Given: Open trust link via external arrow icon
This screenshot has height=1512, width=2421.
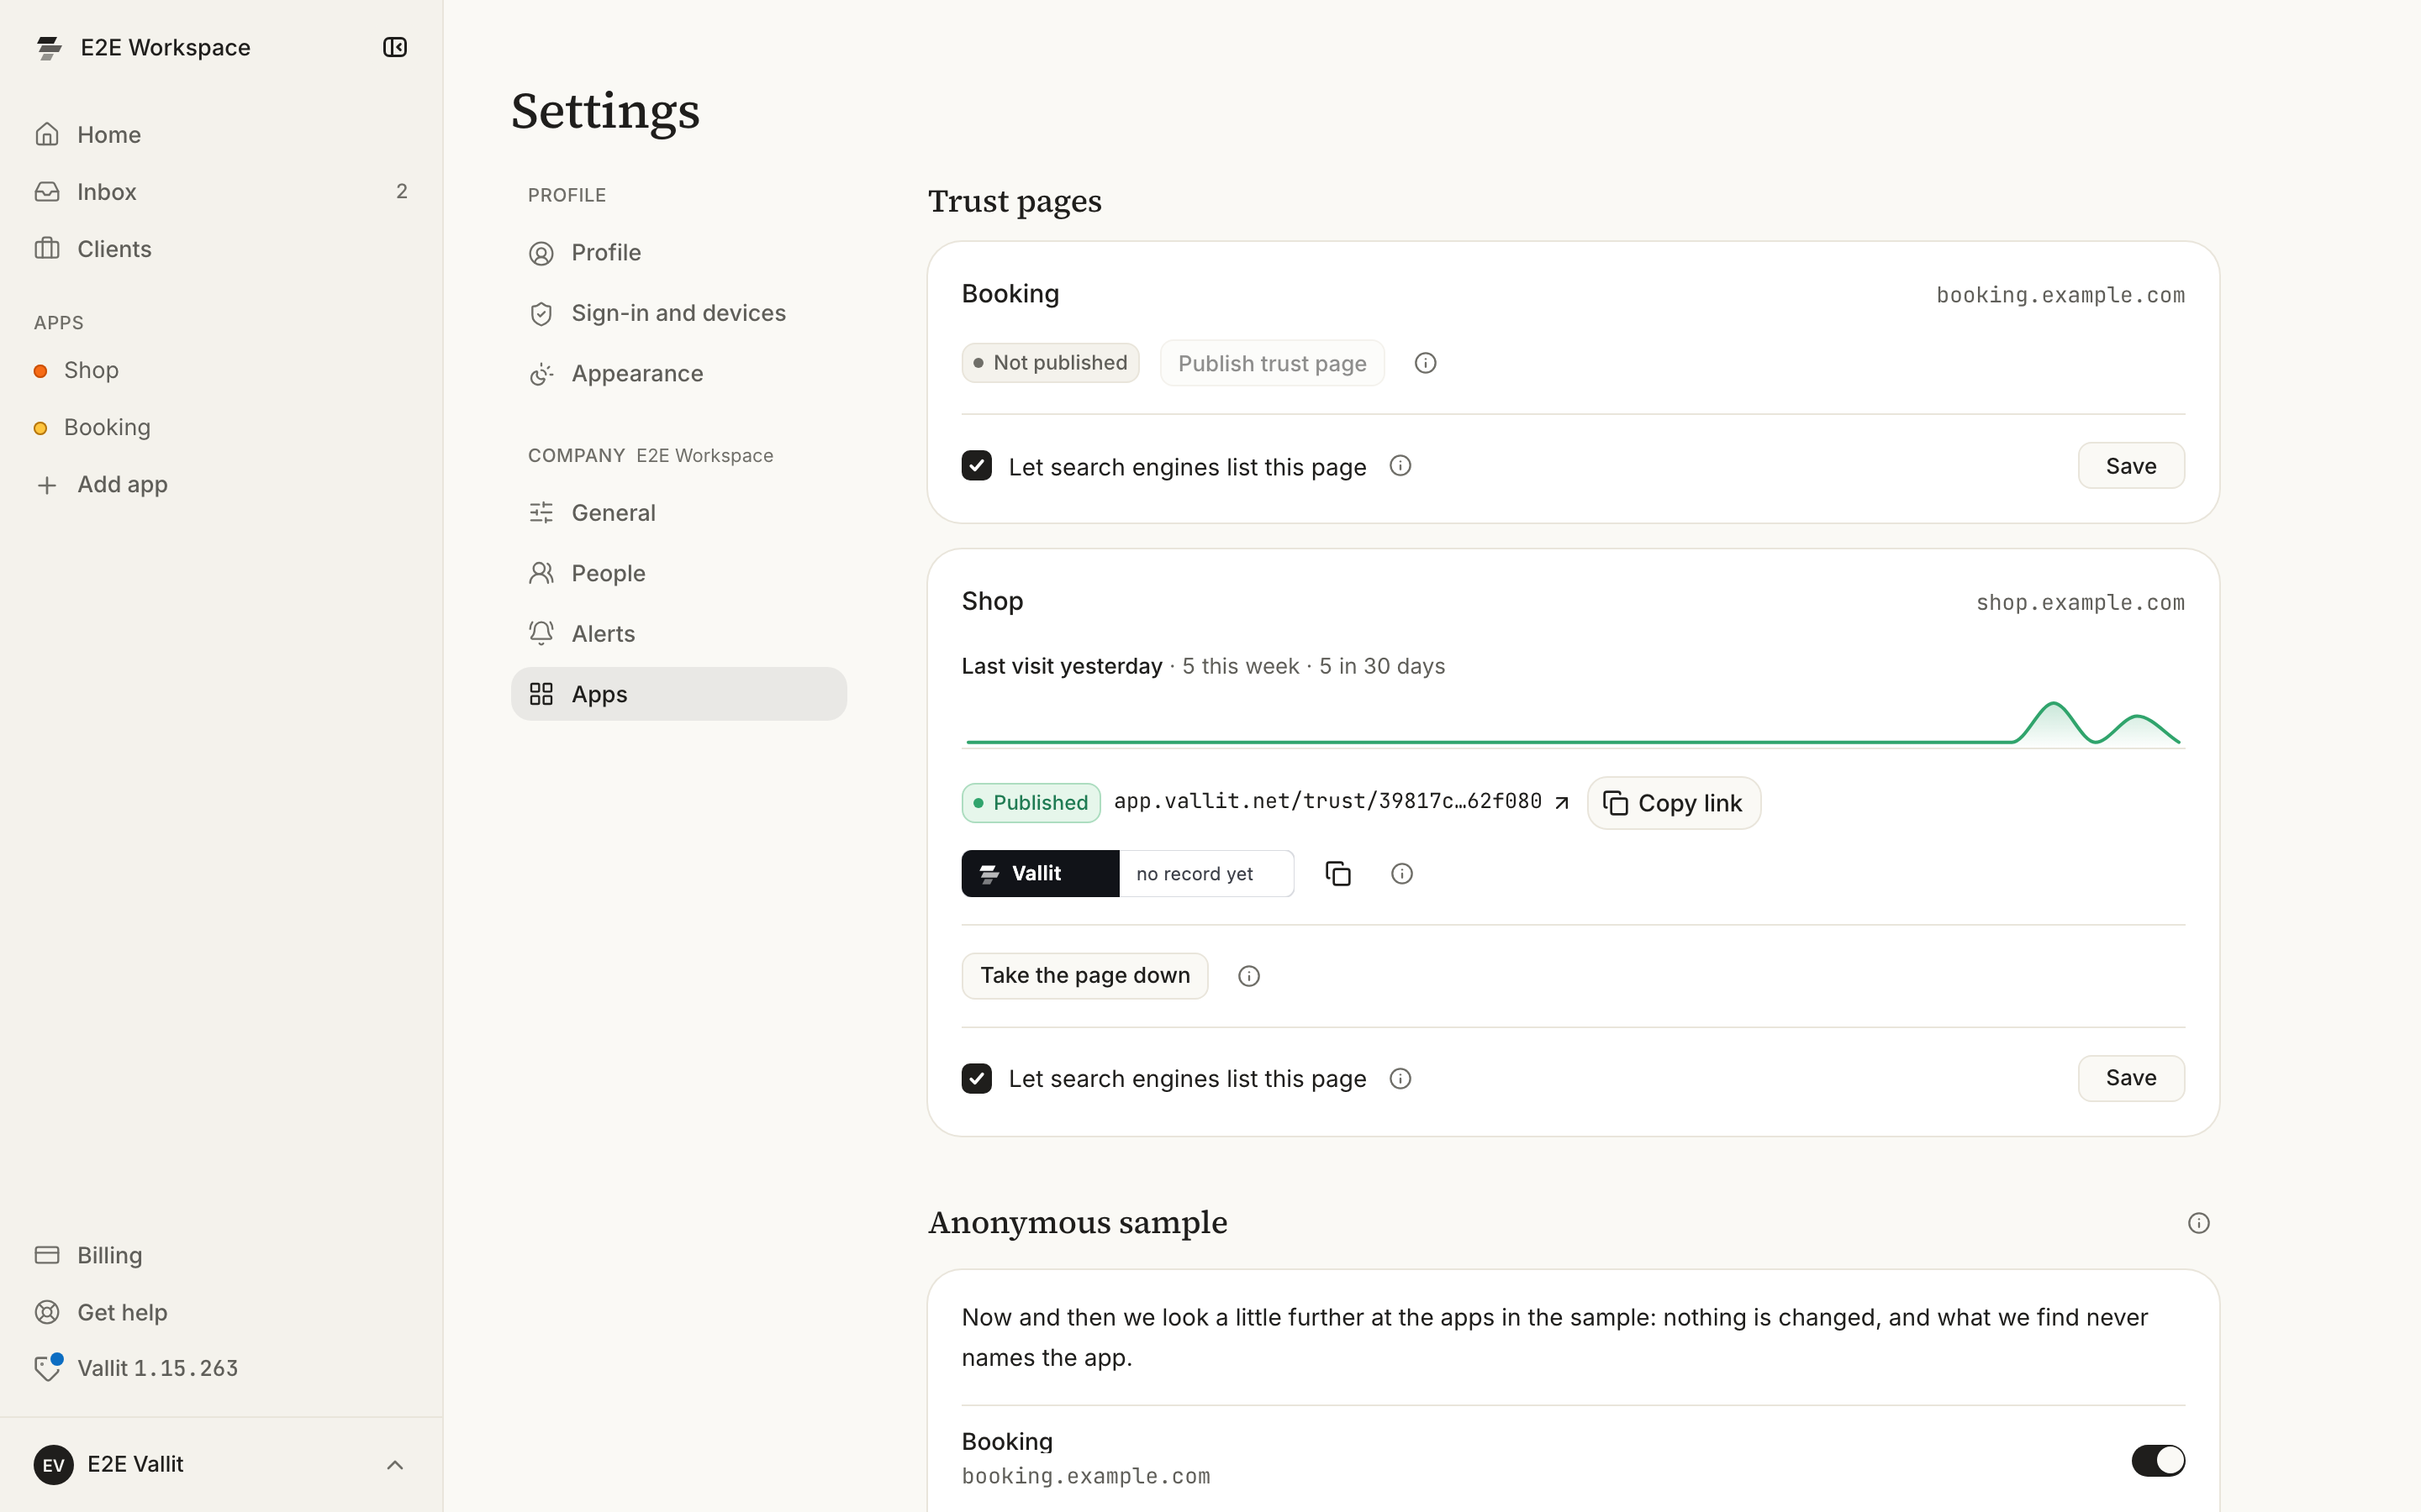Looking at the screenshot, I should coord(1561,802).
